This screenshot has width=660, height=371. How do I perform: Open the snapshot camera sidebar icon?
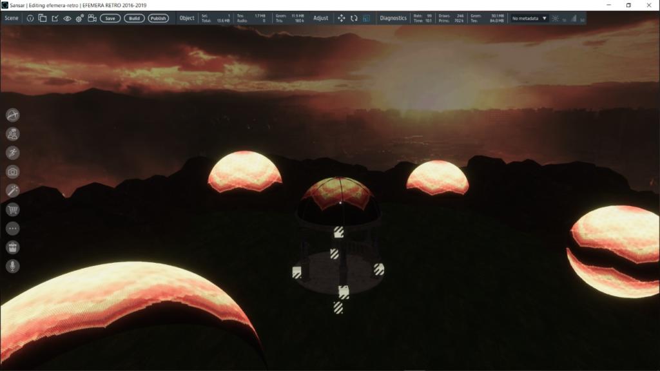coord(12,171)
